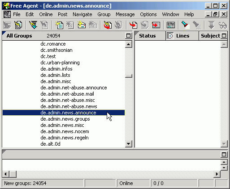This screenshot has width=230, height=189.
Task: Open the Group menu
Action: [x=104, y=14]
